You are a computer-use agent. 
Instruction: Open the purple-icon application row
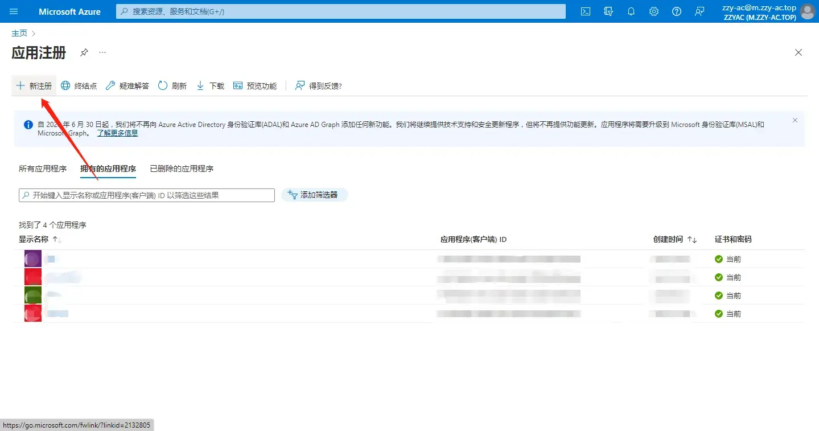tap(409, 259)
